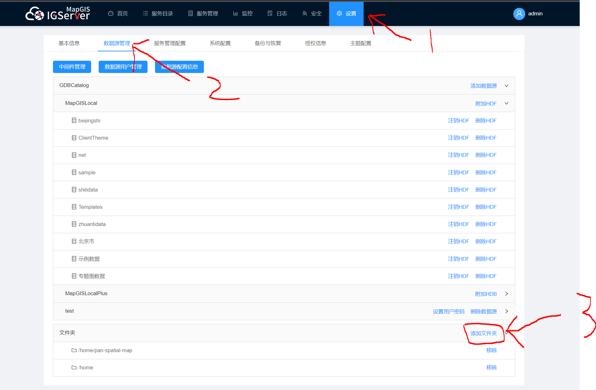Click the database icon beside ClientTheme
This screenshot has width=596, height=390.
coord(74,138)
